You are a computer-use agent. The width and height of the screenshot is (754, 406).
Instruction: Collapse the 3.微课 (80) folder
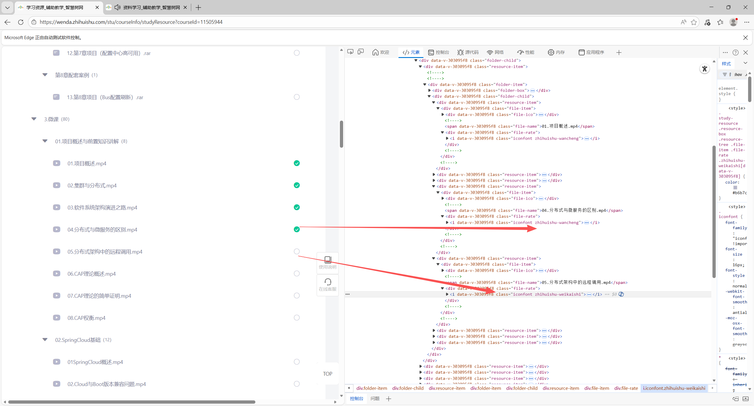point(34,119)
